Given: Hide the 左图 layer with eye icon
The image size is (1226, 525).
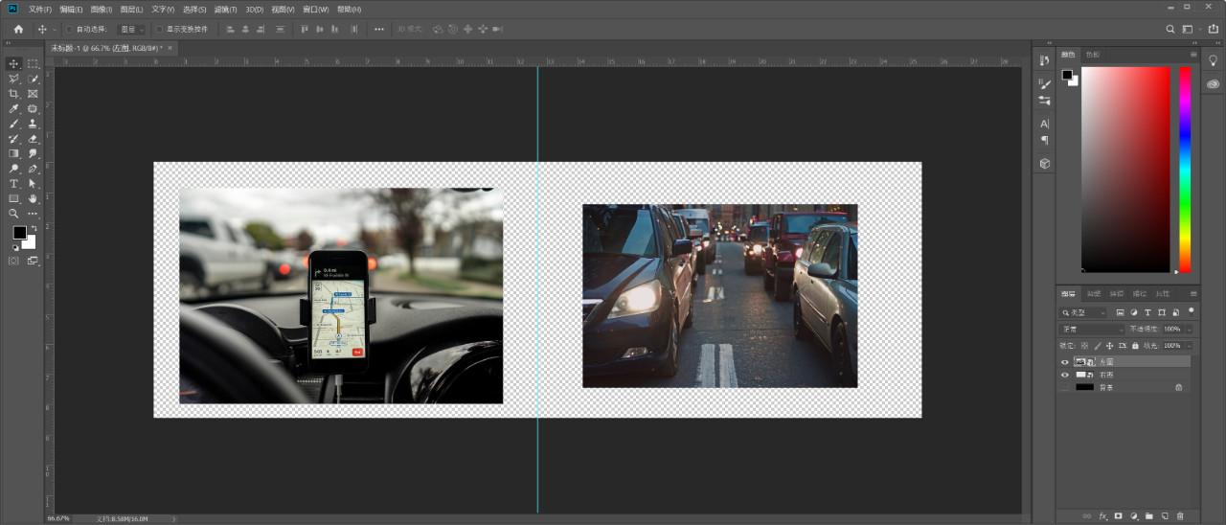Looking at the screenshot, I should coord(1064,362).
